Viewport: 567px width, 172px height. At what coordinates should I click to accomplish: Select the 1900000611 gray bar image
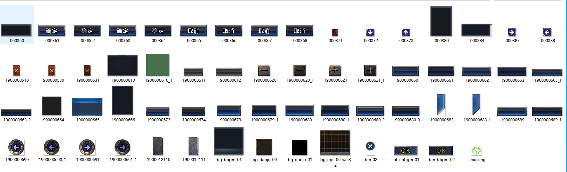coord(193,72)
